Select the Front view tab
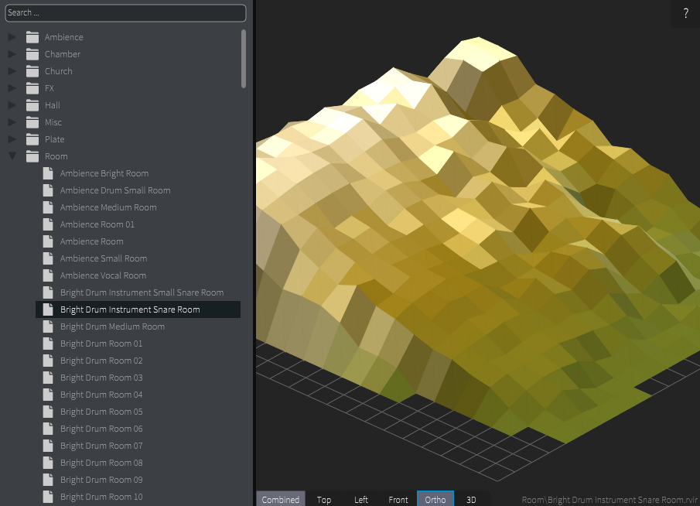700x506 pixels. coord(398,499)
